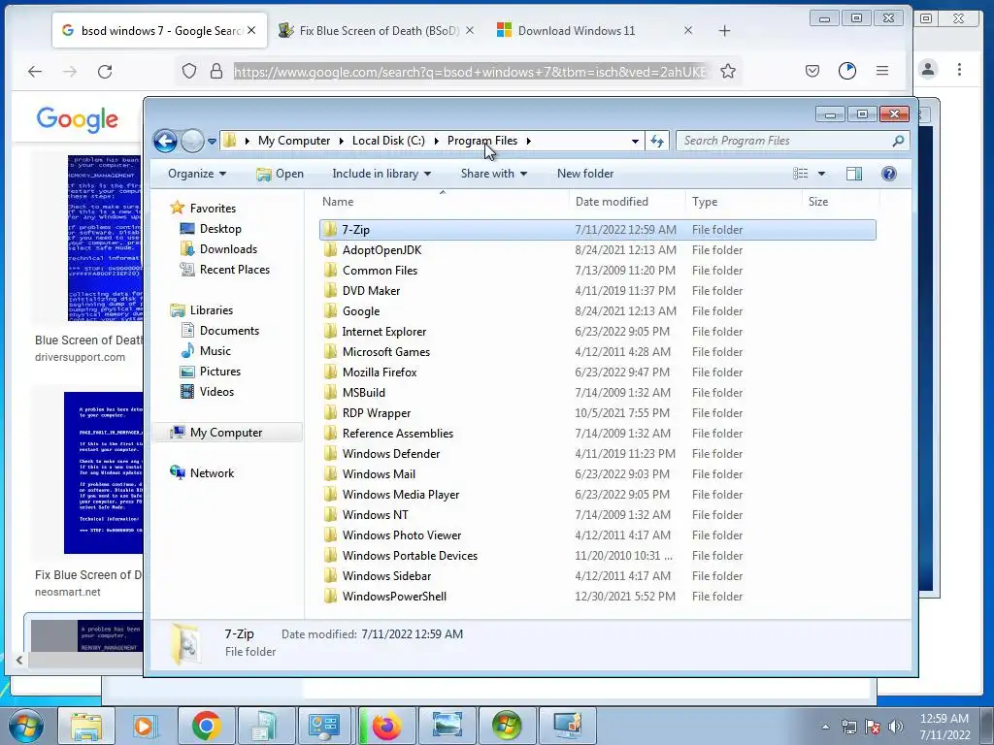The width and height of the screenshot is (994, 745).
Task: Go back using Explorer's blue back arrow
Action: [165, 141]
